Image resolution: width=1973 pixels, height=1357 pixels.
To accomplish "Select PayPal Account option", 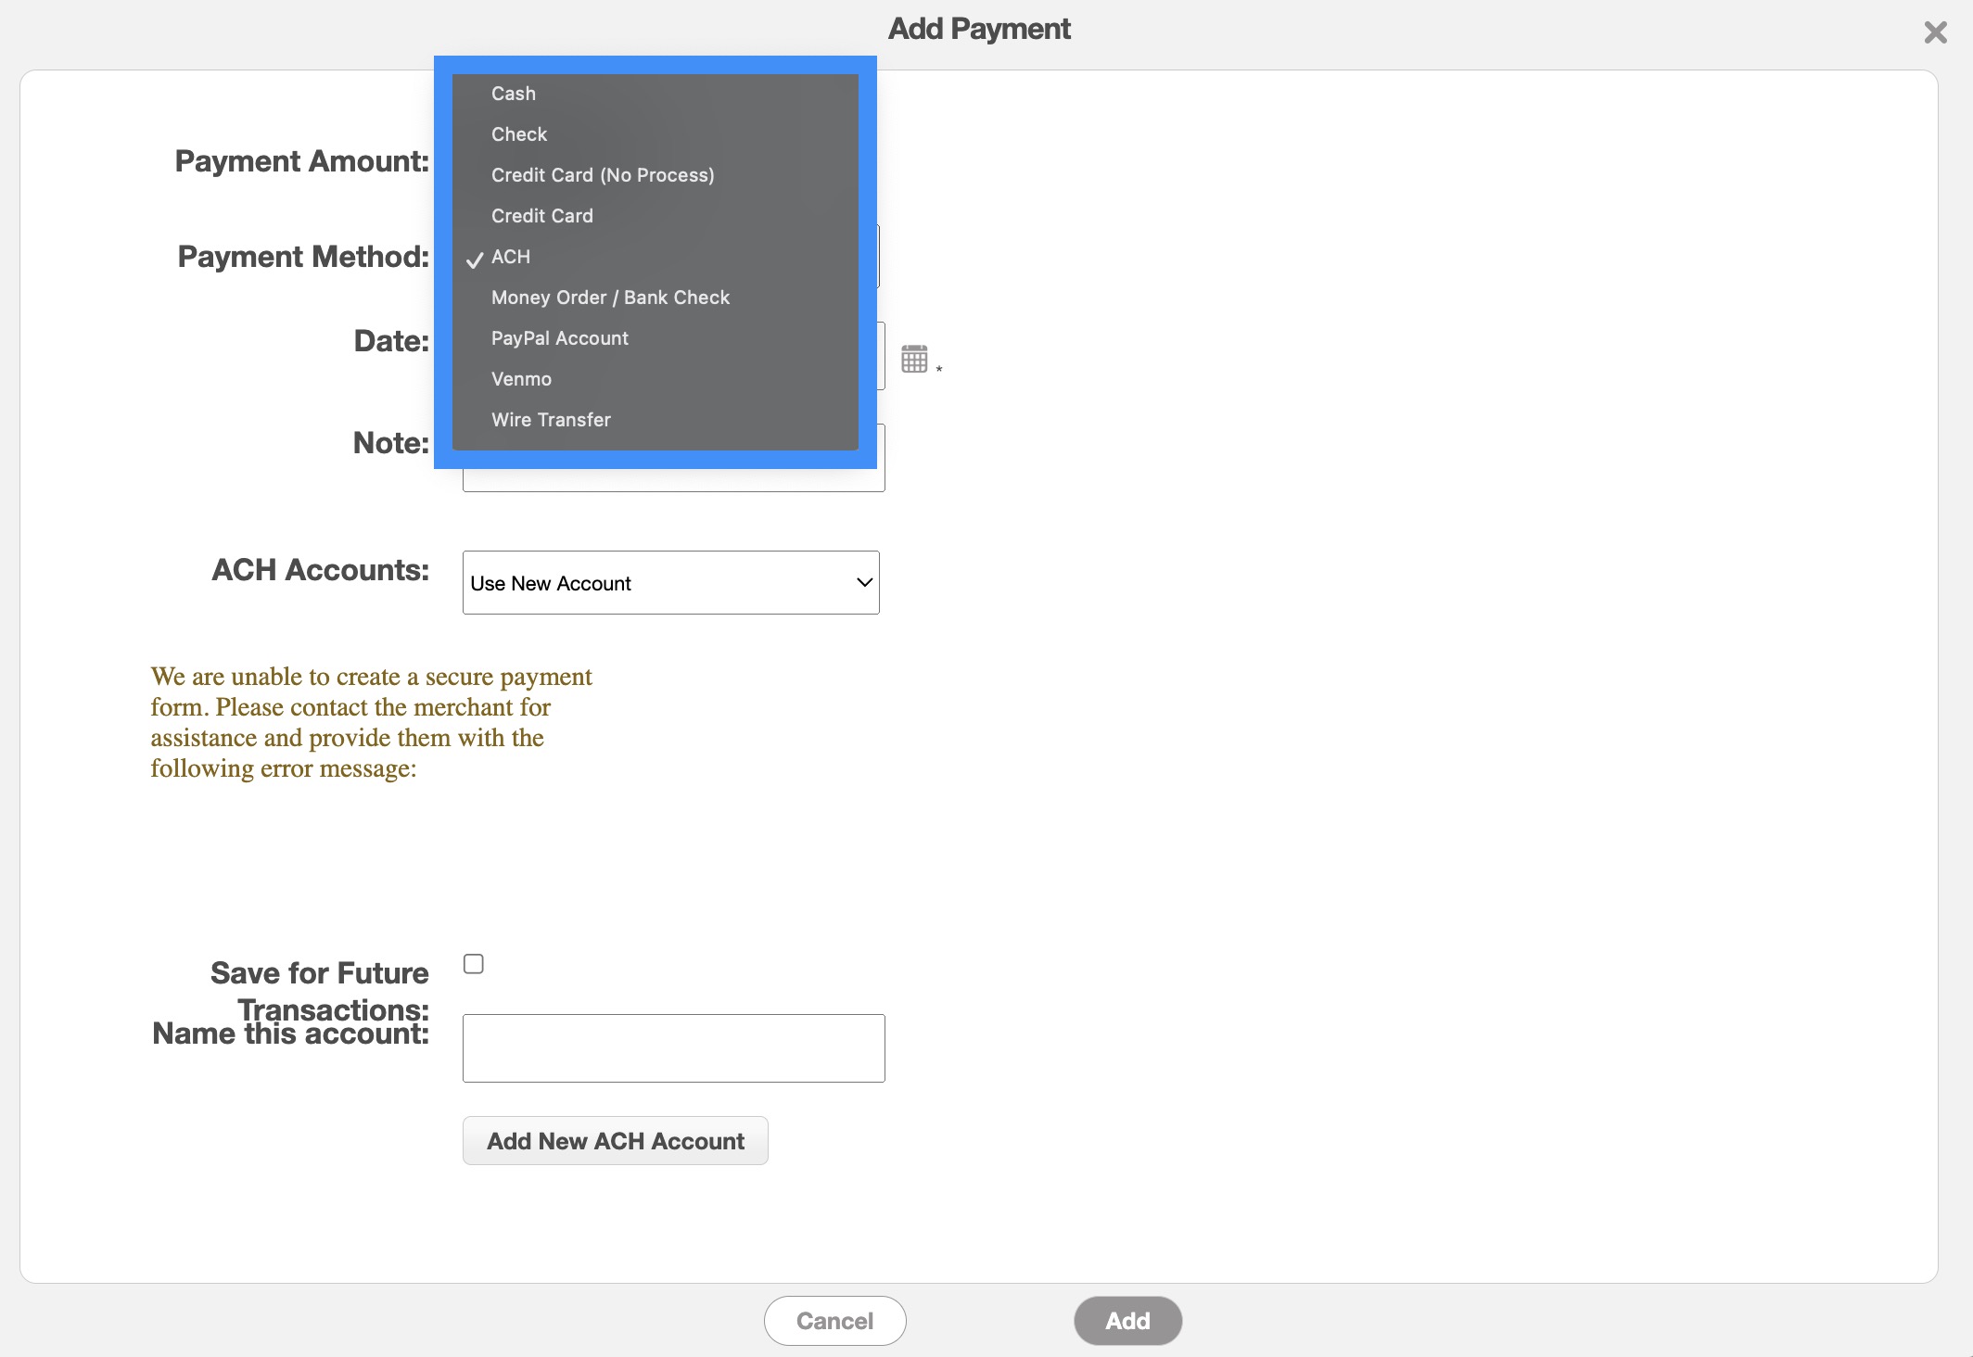I will pyautogui.click(x=559, y=338).
